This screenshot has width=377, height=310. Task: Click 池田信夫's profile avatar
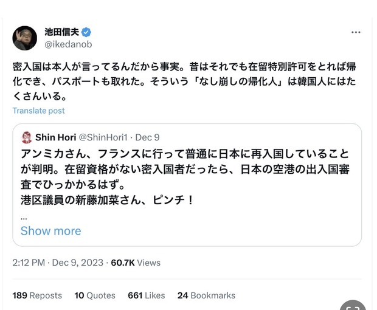25,38
